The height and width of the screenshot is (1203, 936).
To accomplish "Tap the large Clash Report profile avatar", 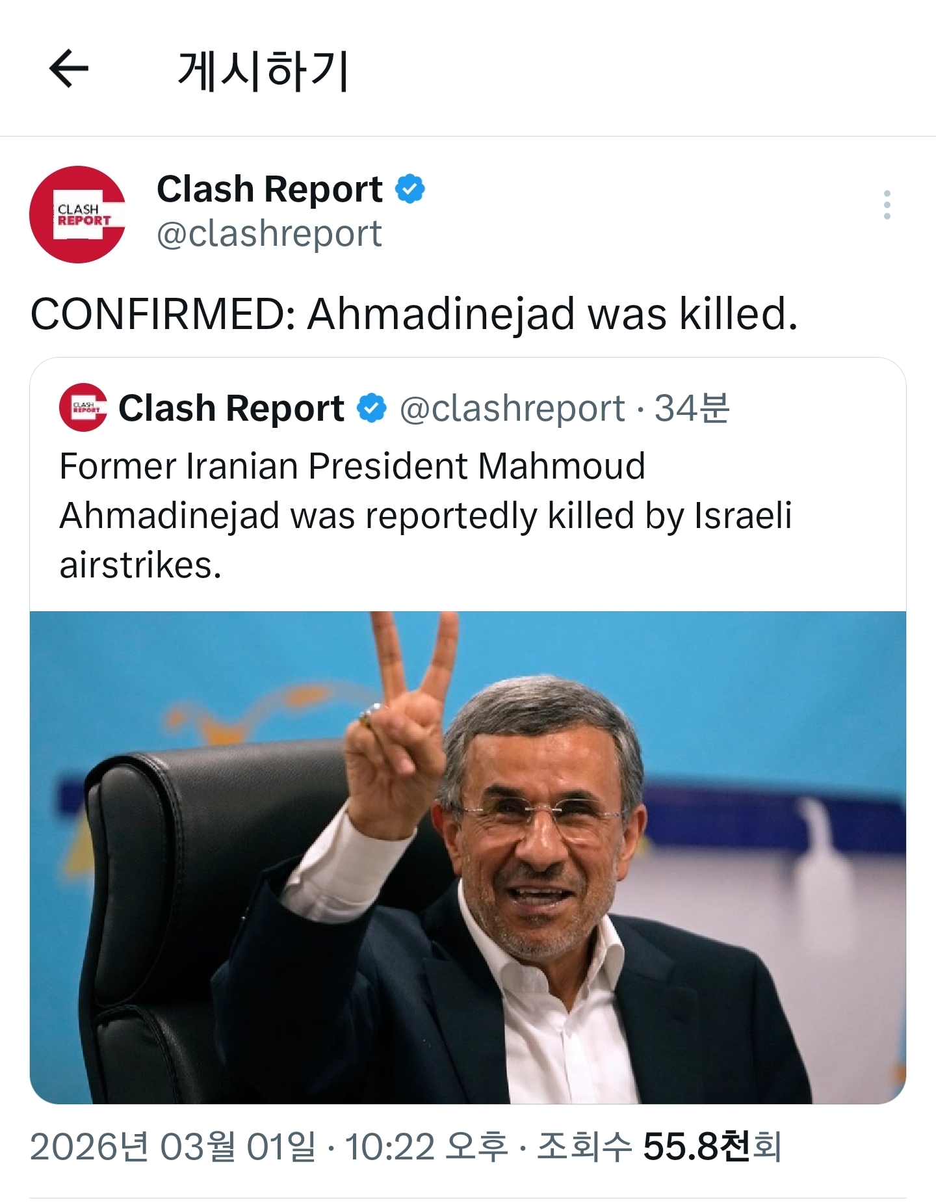I will pos(77,215).
